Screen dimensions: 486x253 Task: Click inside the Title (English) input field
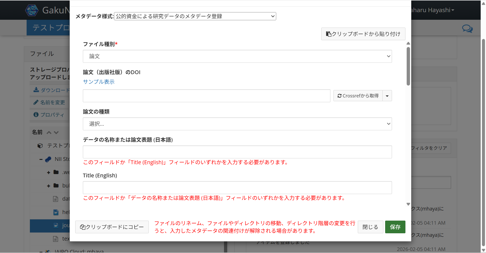coord(237,187)
